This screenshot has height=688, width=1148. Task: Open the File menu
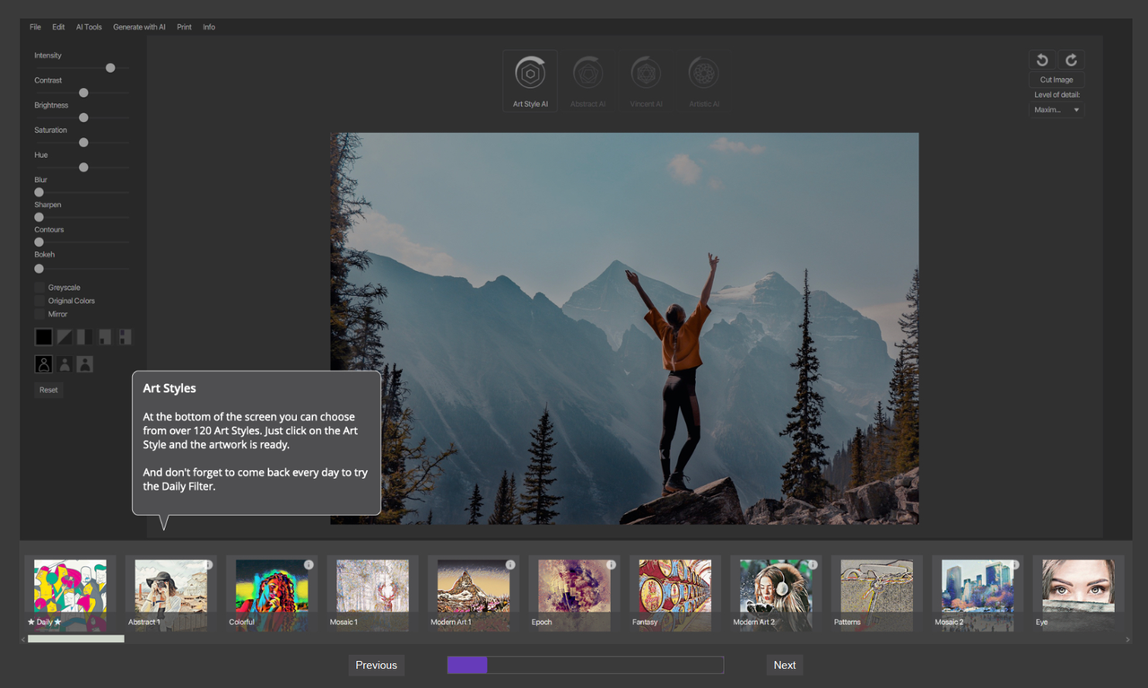(35, 27)
